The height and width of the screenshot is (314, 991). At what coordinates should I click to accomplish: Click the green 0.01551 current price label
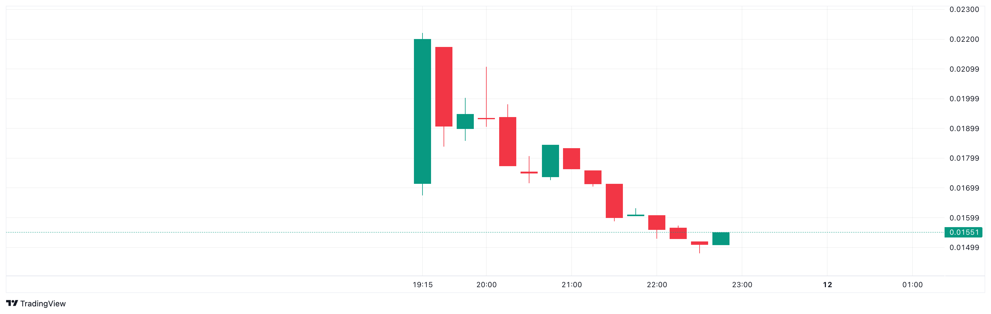[x=963, y=232]
